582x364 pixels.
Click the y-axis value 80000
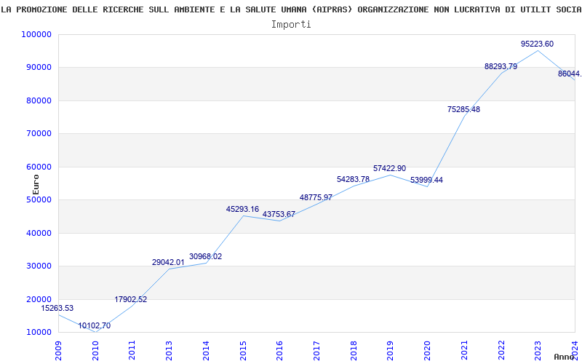39,100
